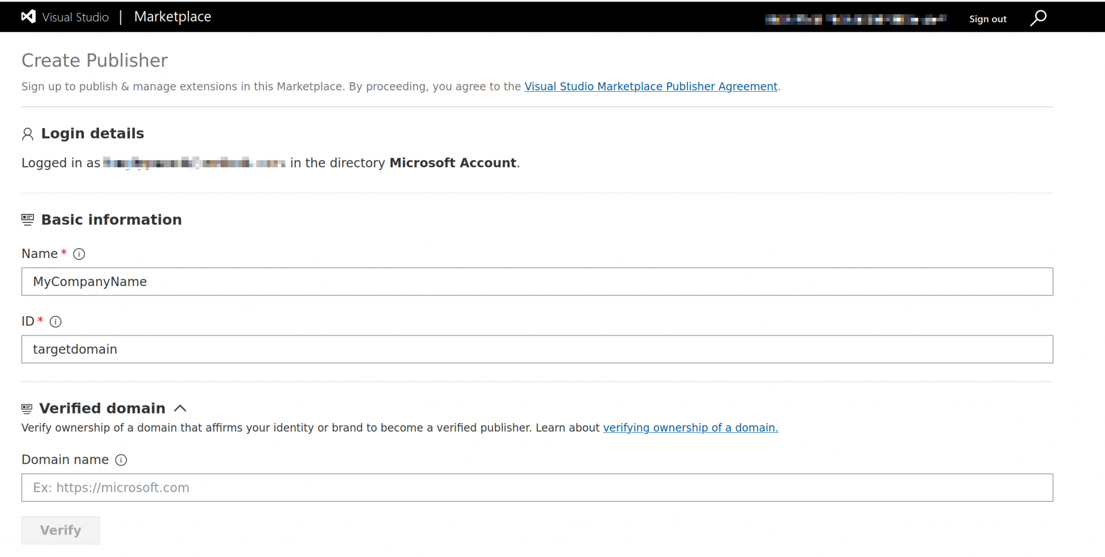
Task: Open the info icon beside Domain name
Action: [x=121, y=460]
